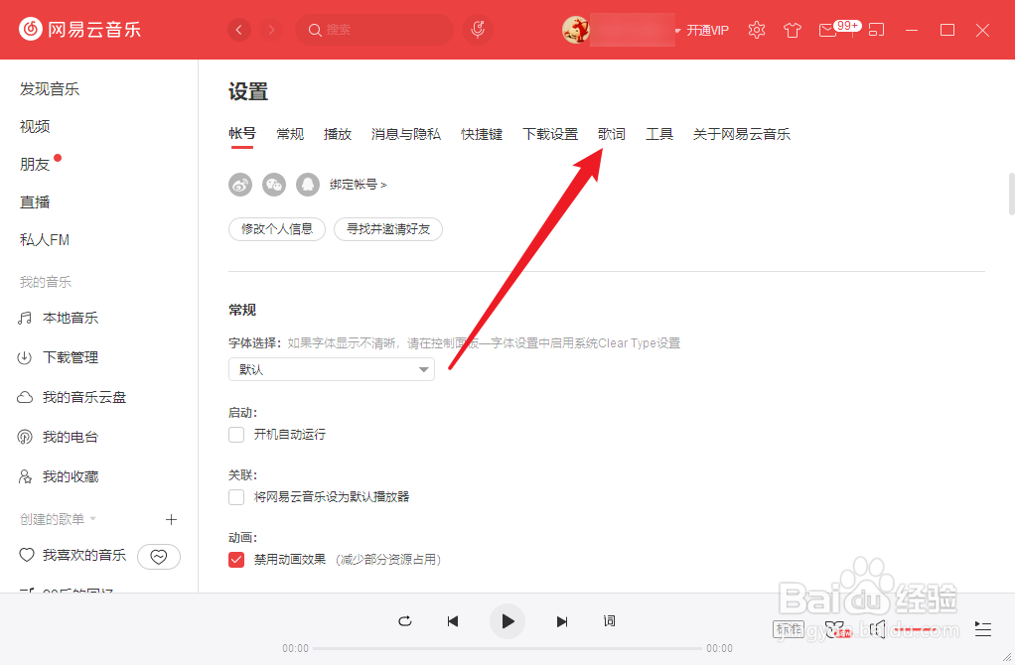The height and width of the screenshot is (665, 1015).
Task: Click the 本地音乐 music note icon
Action: click(x=25, y=318)
